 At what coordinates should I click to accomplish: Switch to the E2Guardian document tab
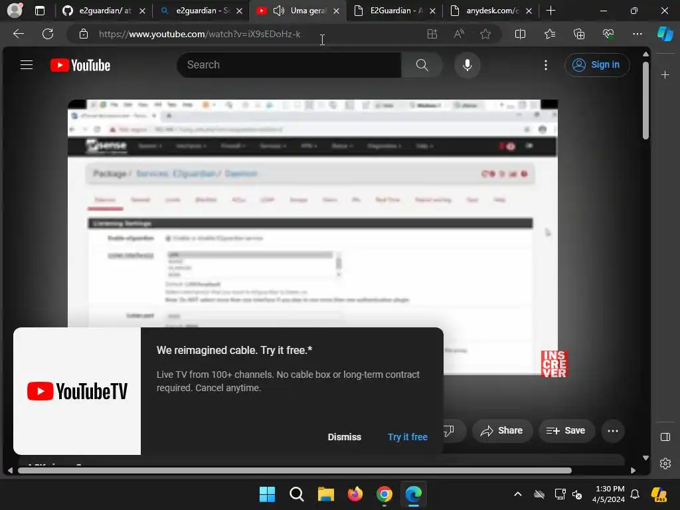pos(394,11)
